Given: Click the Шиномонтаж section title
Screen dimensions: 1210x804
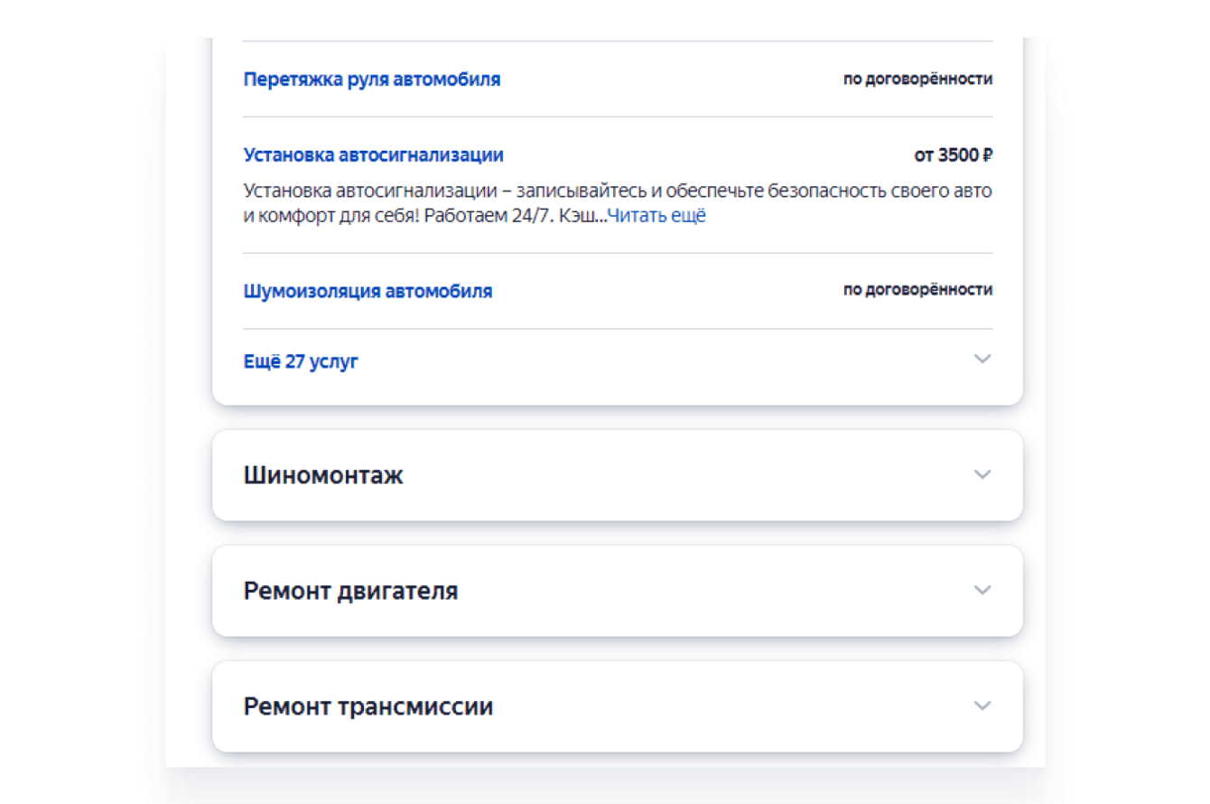Looking at the screenshot, I should tap(323, 475).
